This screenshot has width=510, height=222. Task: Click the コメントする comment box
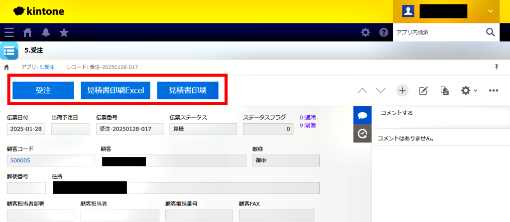(x=441, y=116)
